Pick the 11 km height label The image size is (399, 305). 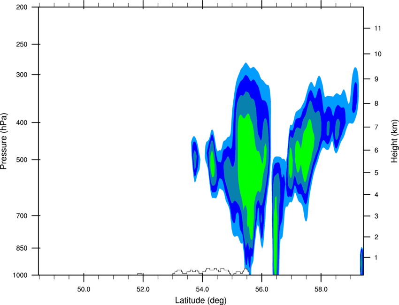click(377, 28)
